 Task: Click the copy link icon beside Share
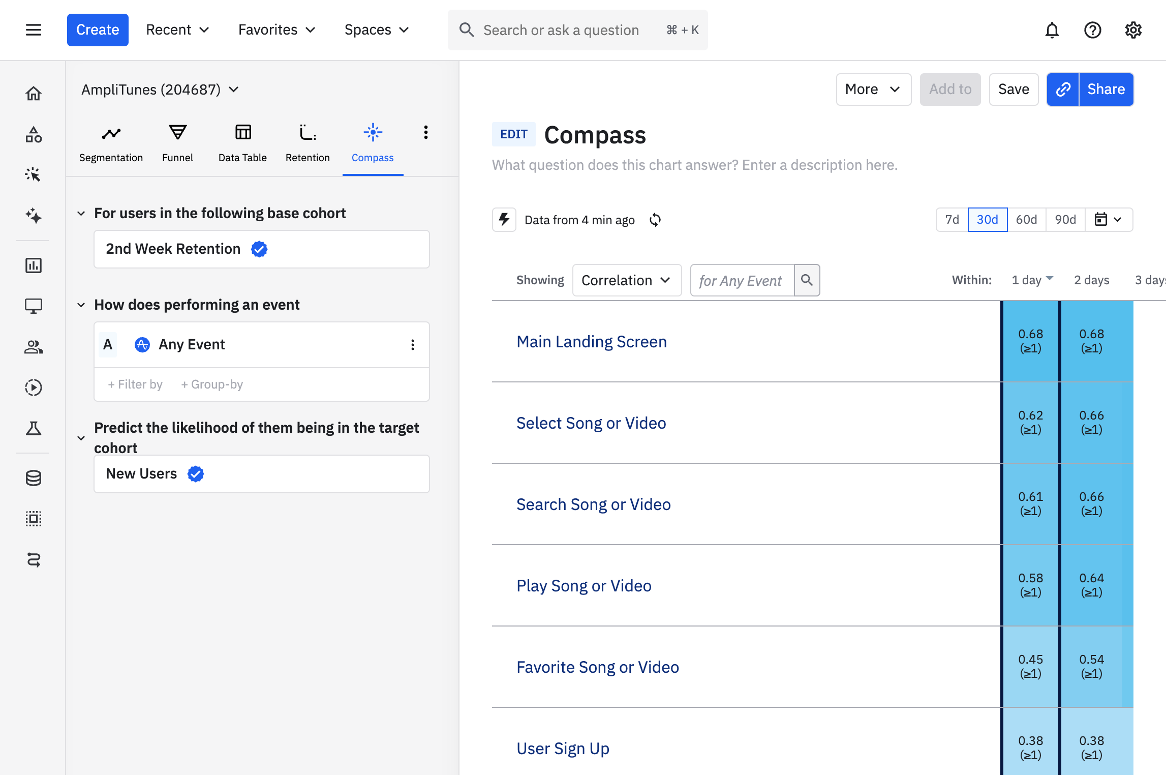tap(1063, 90)
